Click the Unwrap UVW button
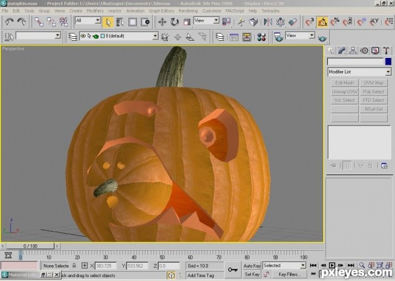This screenshot has height=281, width=395. pyautogui.click(x=344, y=91)
